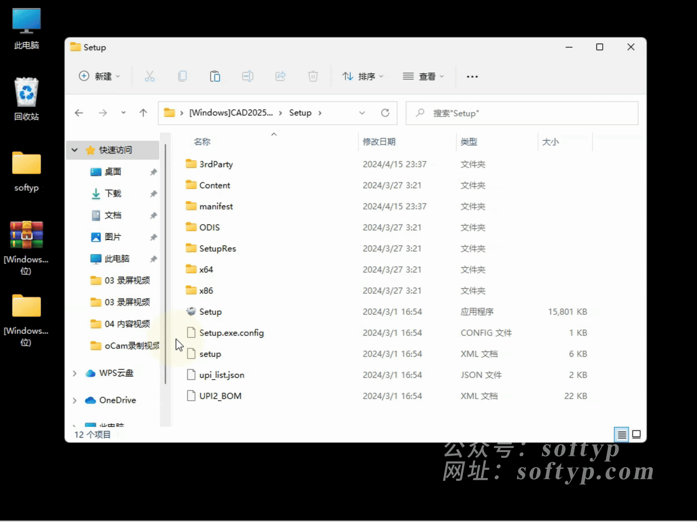Click the Copy icon in the toolbar
Screen dimensions: 697x522
coord(182,76)
